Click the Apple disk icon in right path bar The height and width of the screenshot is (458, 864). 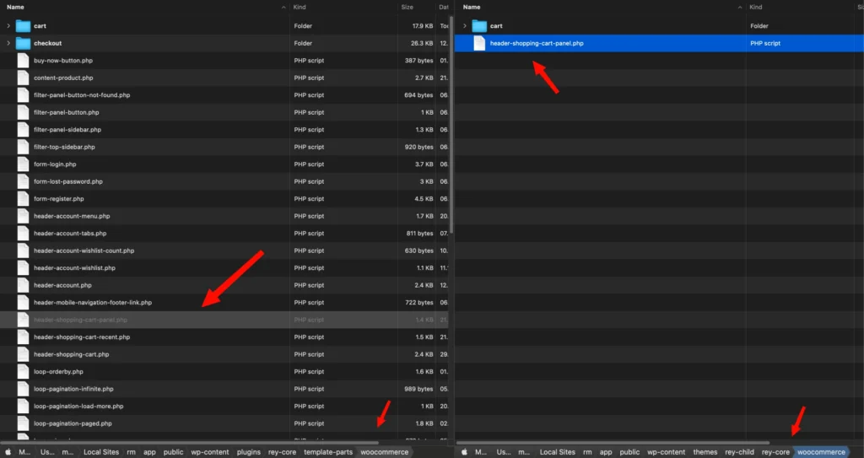coord(465,452)
